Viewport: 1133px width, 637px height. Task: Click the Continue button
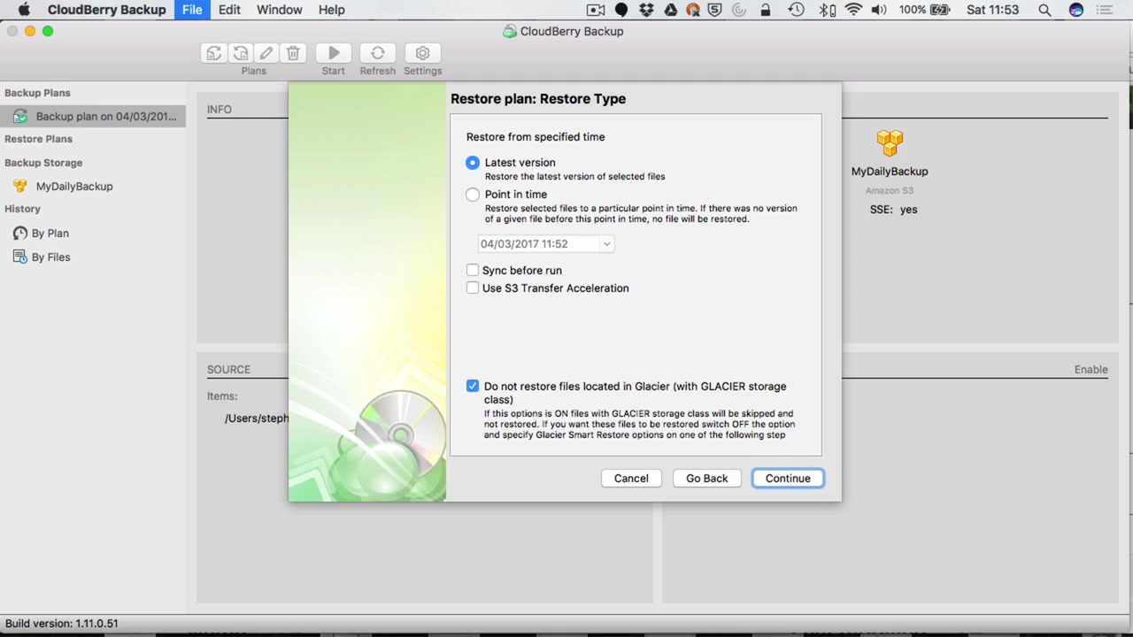point(788,478)
